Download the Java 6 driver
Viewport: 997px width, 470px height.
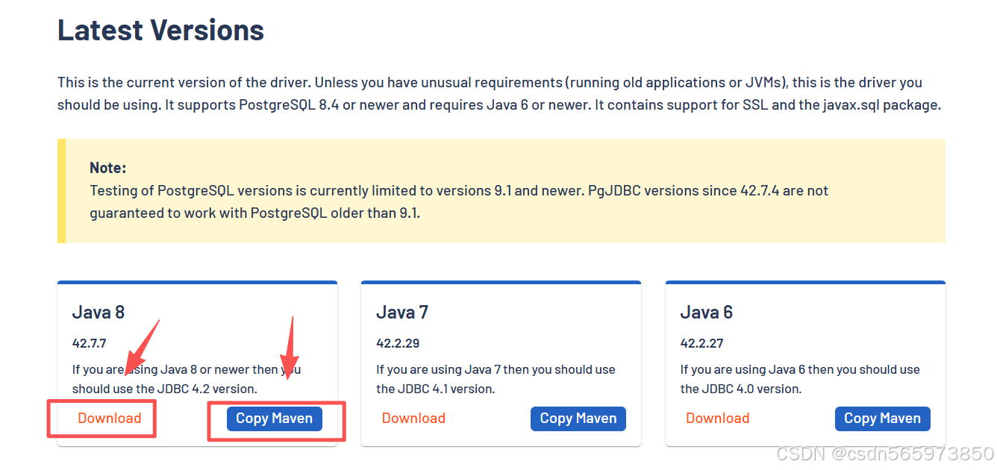click(x=718, y=419)
